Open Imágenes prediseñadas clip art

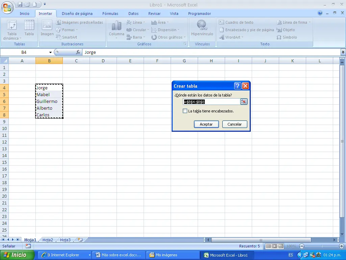[x=80, y=22]
